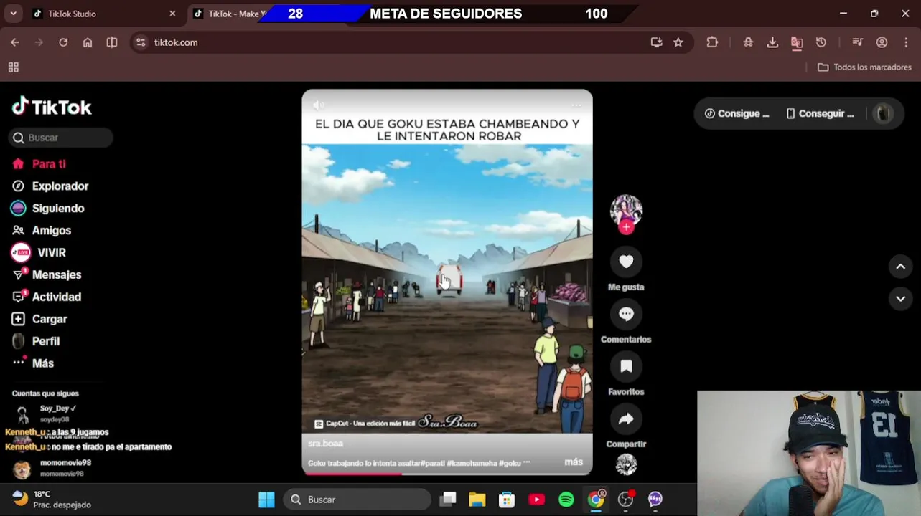Viewport: 921px width, 516px height.
Task: Install app icon in address bar
Action: pyautogui.click(x=656, y=42)
